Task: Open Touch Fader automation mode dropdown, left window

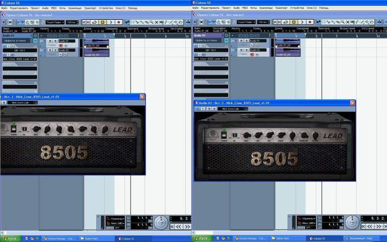Action: coord(55,22)
